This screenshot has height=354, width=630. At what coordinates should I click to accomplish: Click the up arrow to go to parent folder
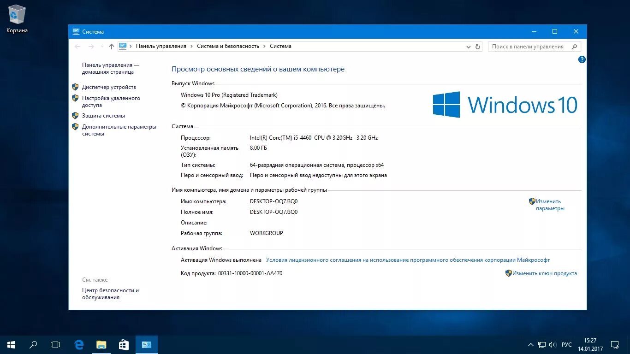point(111,46)
